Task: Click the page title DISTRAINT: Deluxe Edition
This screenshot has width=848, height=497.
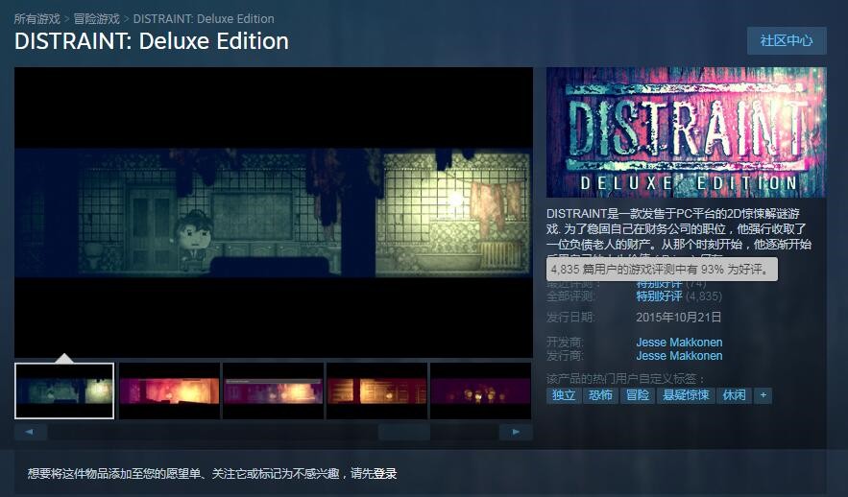Action: [152, 41]
